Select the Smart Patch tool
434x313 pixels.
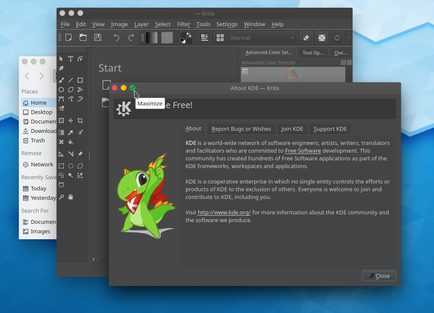[61, 142]
